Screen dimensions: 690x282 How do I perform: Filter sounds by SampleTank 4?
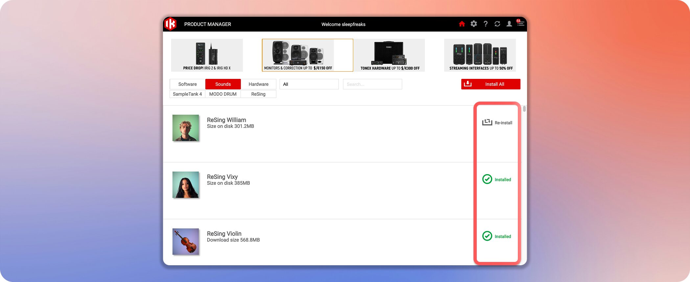pos(187,94)
